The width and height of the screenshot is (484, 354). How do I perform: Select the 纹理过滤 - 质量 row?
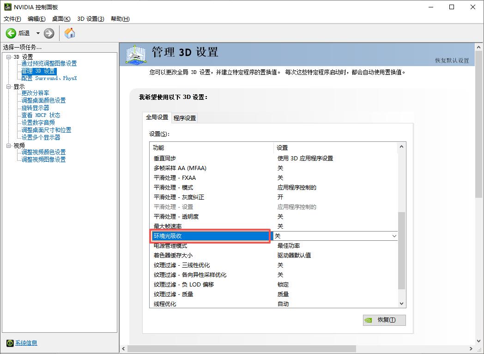pos(273,294)
